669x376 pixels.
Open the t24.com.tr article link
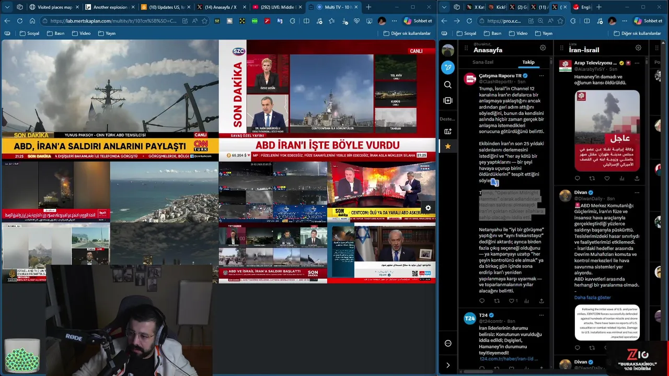pyautogui.click(x=509, y=359)
